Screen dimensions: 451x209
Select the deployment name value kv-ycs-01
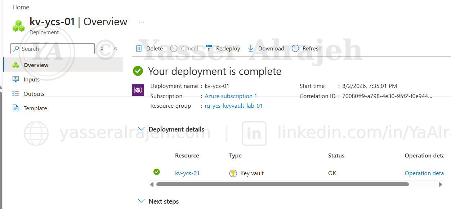217,86
